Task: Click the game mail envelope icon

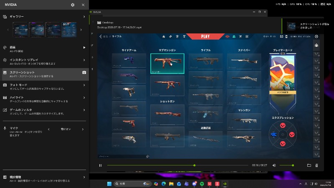Action: [281, 36]
